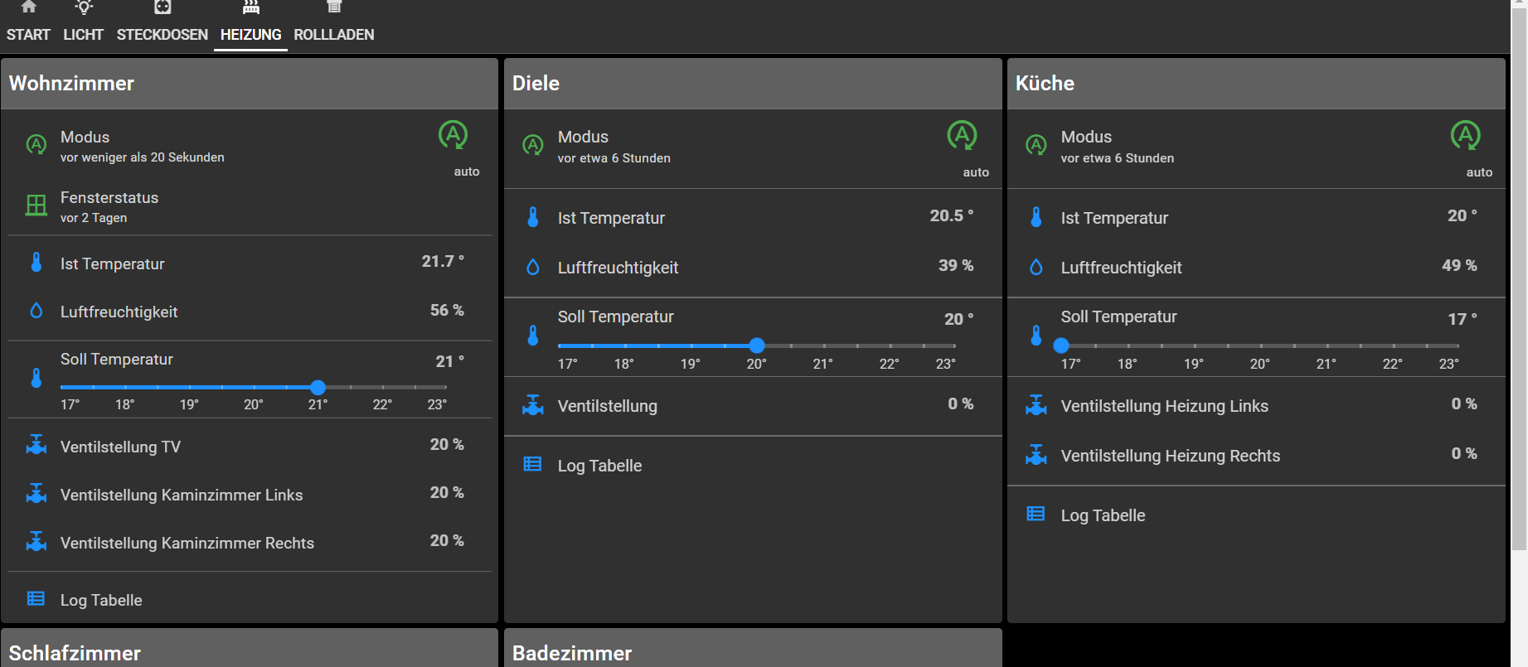Click the Diele Soll Temperatur thermometer icon
Screen dimensions: 1528x667
click(533, 336)
